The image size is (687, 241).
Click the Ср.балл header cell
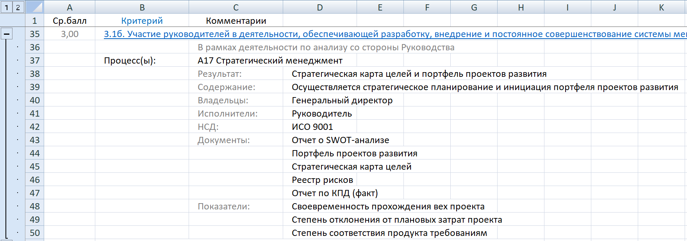[x=70, y=21]
